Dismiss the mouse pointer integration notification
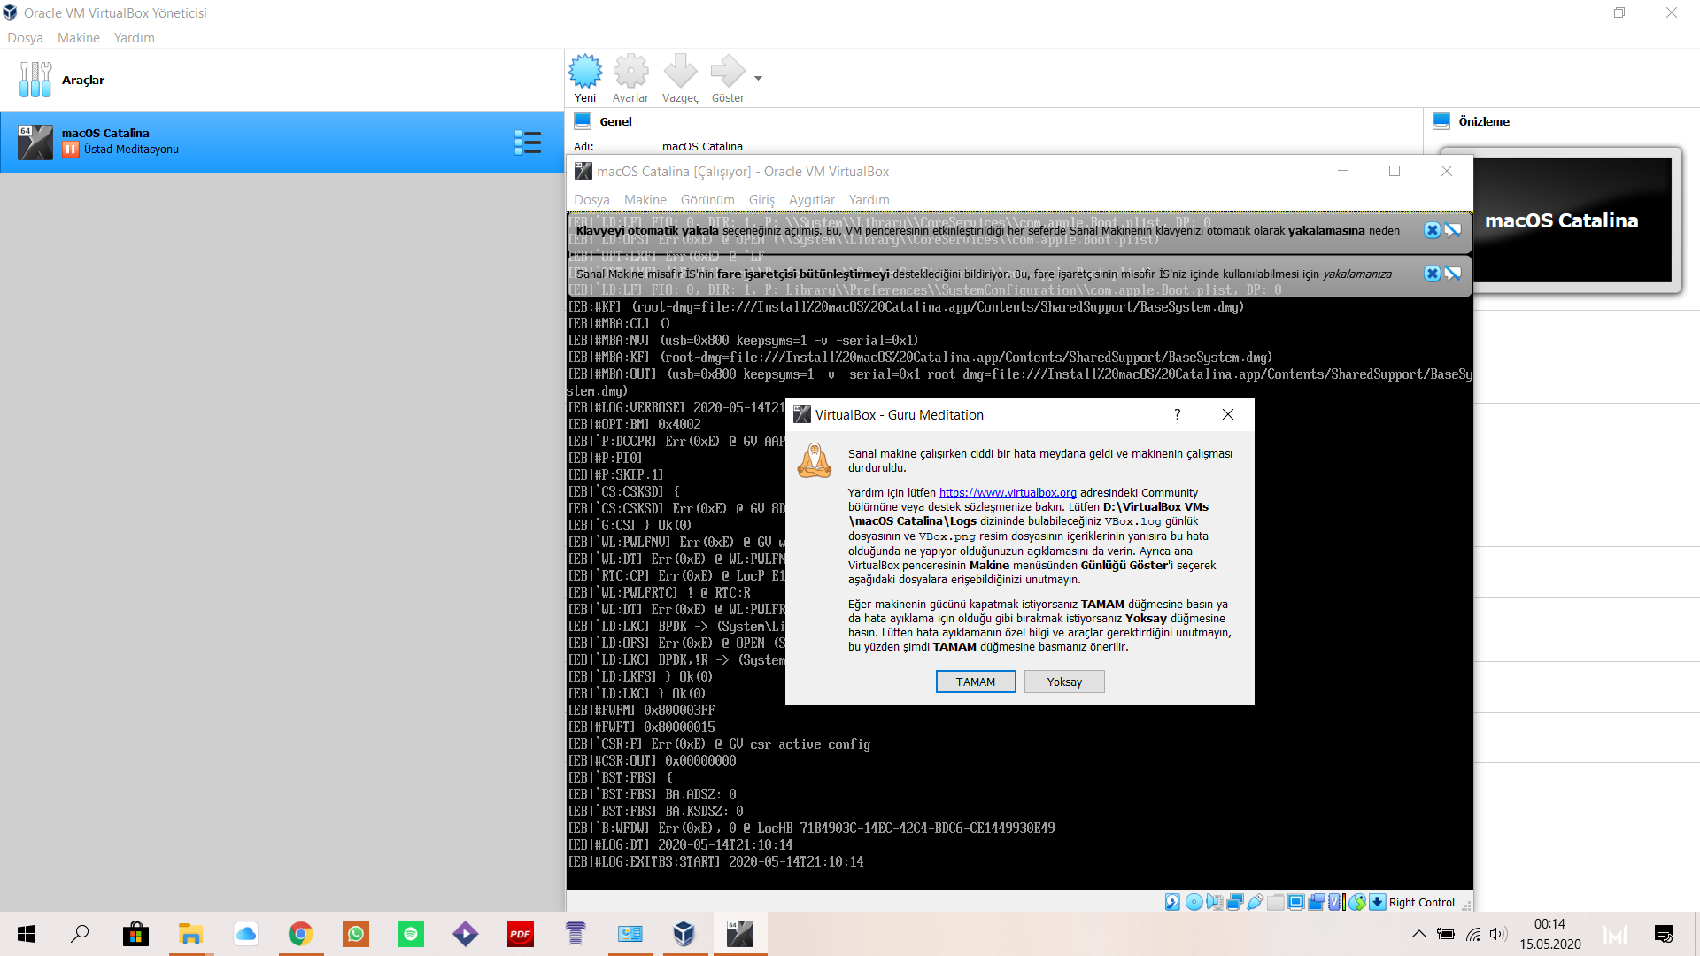Screen dimensions: 1700x956 1432,274
